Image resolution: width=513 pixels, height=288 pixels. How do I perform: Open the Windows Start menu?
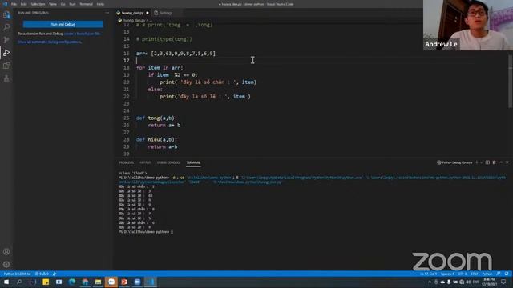(6, 282)
